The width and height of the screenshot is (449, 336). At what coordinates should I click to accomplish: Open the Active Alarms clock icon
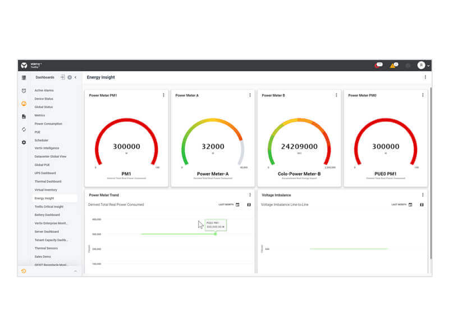[24, 90]
